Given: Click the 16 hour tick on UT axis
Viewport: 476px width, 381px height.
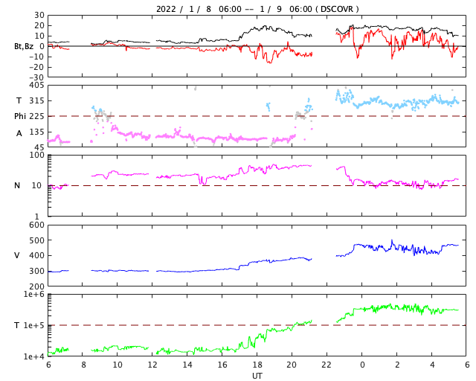Looking at the screenshot, I should 222,365.
